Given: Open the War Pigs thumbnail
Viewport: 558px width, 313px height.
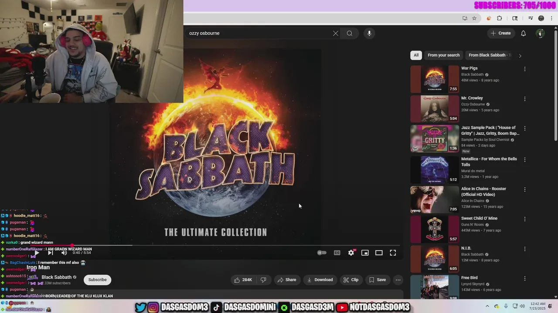Looking at the screenshot, I should [x=435, y=79].
